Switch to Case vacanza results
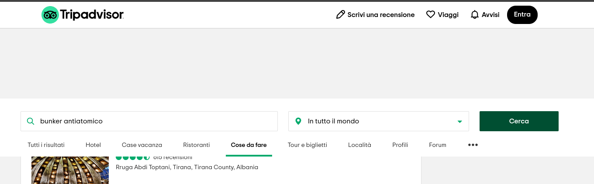 tap(142, 145)
